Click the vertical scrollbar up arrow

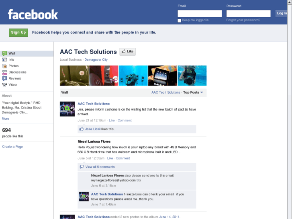[x=290, y=2]
